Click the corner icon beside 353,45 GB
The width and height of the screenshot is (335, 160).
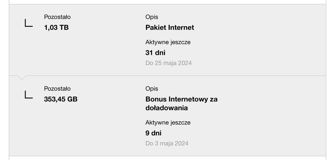[x=29, y=95]
